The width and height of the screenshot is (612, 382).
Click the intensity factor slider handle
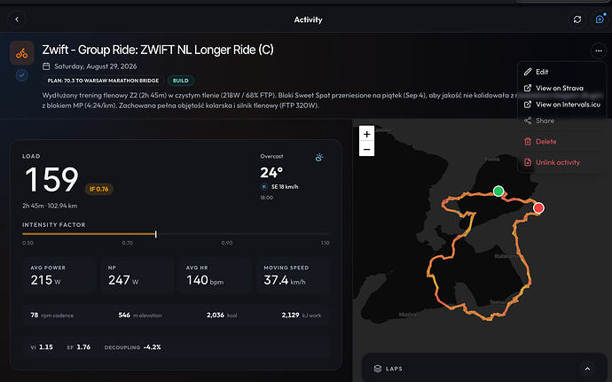[x=156, y=234]
